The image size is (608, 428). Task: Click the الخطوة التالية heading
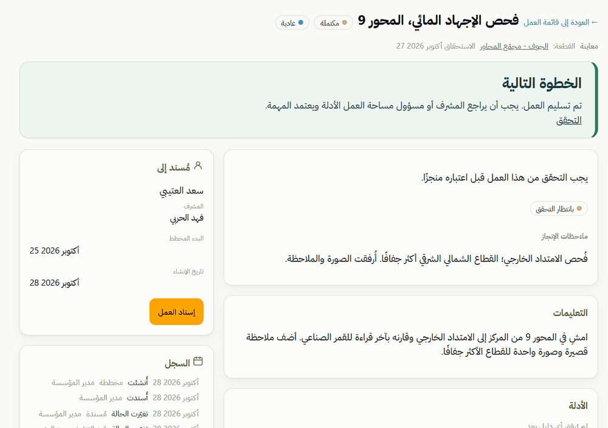(542, 83)
